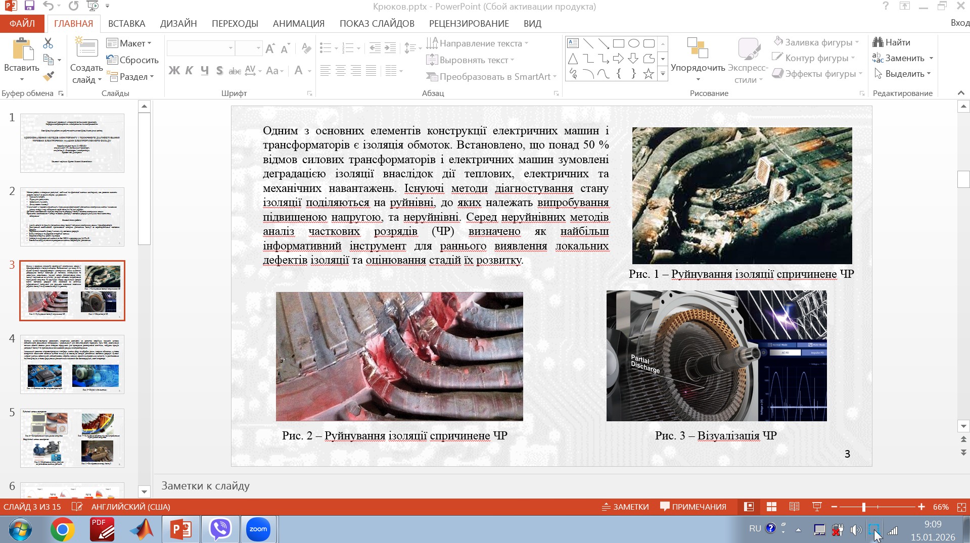Select the rectangle shape in shapes gallery
This screenshot has height=543, width=970.
(618, 43)
